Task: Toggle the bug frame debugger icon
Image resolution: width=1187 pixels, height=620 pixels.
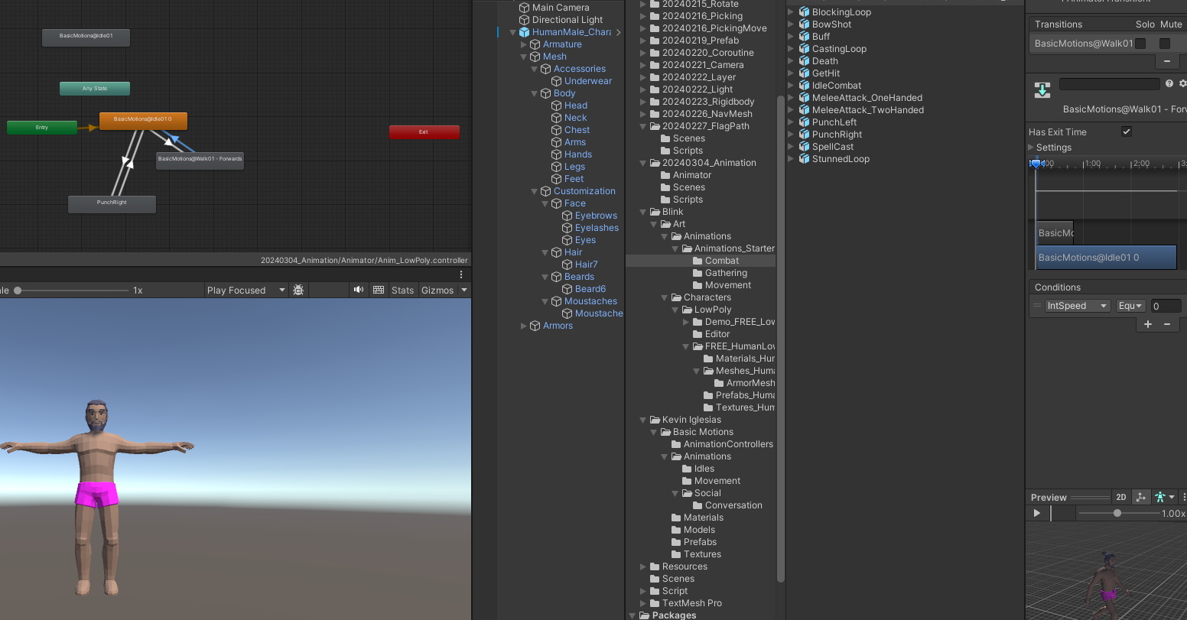Action: click(x=298, y=290)
